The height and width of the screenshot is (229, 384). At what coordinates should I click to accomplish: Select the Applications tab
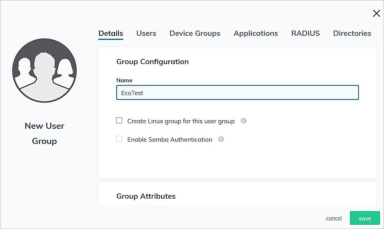point(255,33)
